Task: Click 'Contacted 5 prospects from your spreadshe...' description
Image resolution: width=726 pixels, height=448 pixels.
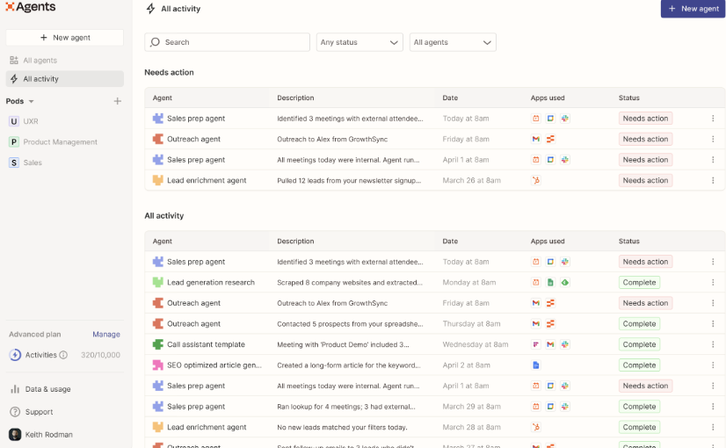Action: click(x=350, y=324)
